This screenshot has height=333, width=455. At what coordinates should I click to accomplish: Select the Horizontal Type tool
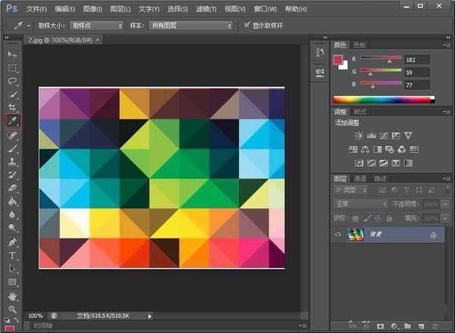12,256
